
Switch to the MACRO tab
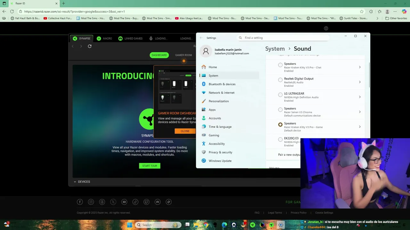pyautogui.click(x=104, y=38)
